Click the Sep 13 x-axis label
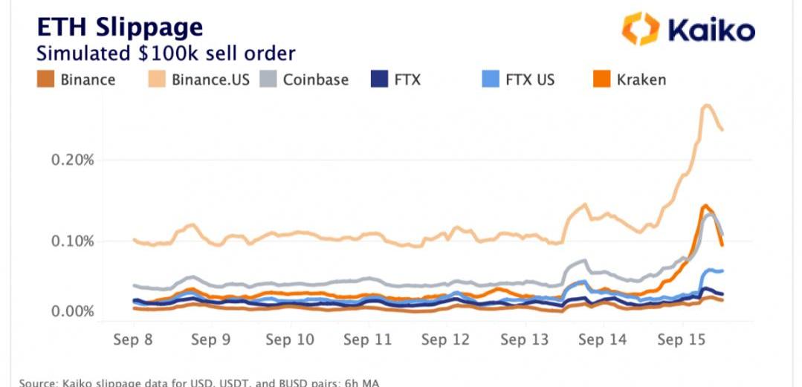802x387 pixels. click(523, 339)
